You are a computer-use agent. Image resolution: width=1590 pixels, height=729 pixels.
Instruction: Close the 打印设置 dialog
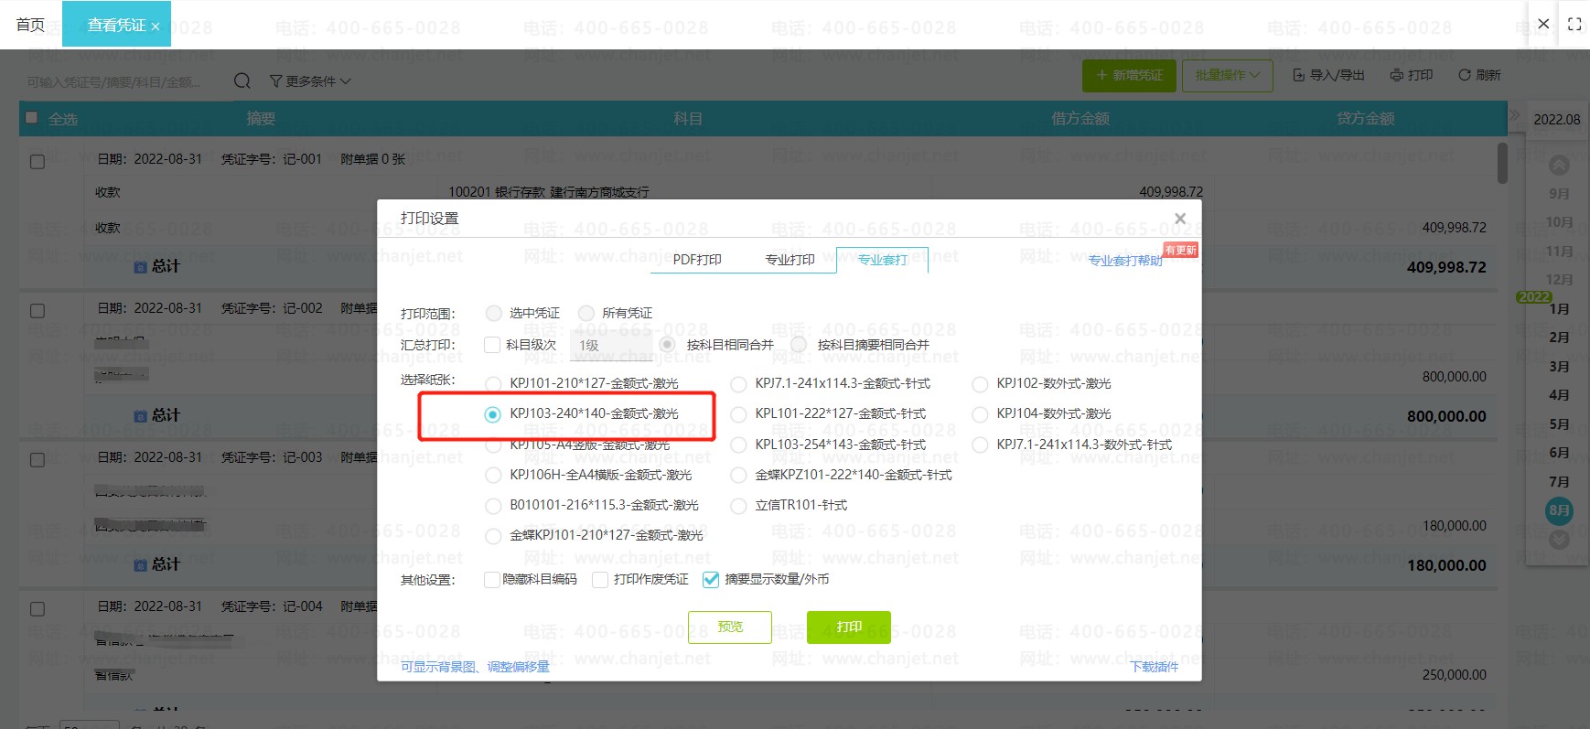[x=1180, y=219]
